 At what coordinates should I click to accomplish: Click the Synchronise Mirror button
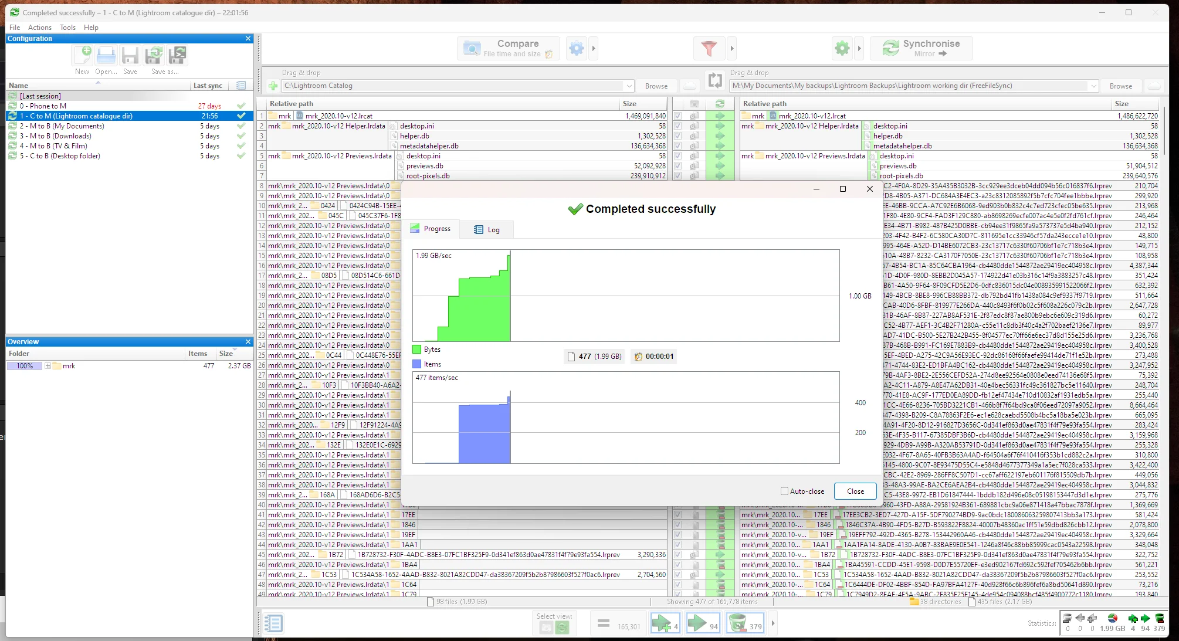click(921, 48)
